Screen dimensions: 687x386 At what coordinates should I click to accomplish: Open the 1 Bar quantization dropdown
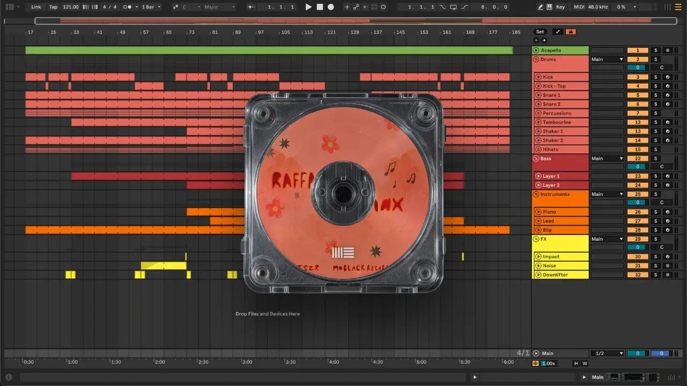pos(151,7)
